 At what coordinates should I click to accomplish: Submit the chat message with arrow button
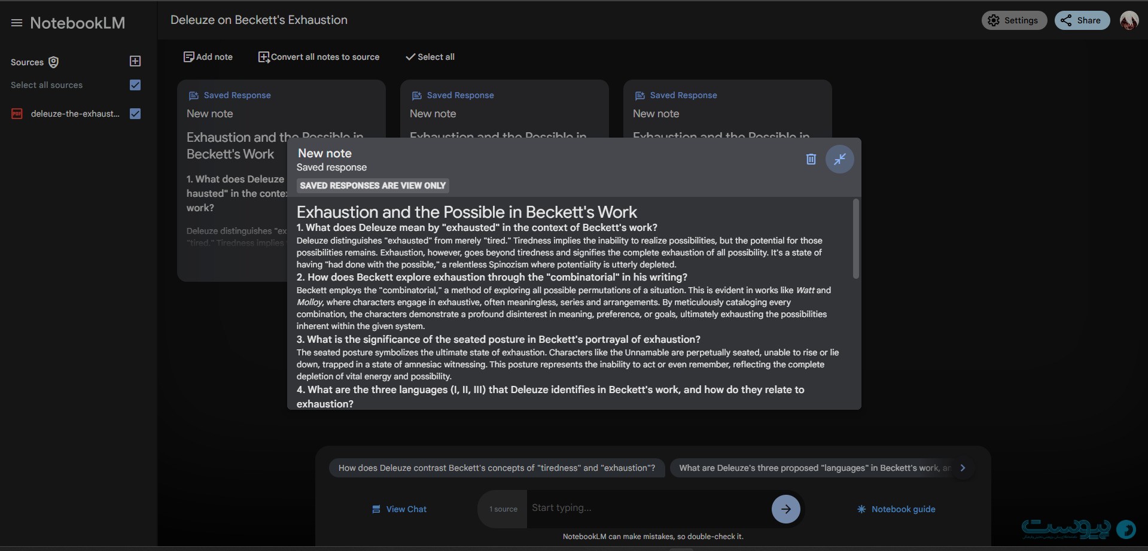click(786, 509)
